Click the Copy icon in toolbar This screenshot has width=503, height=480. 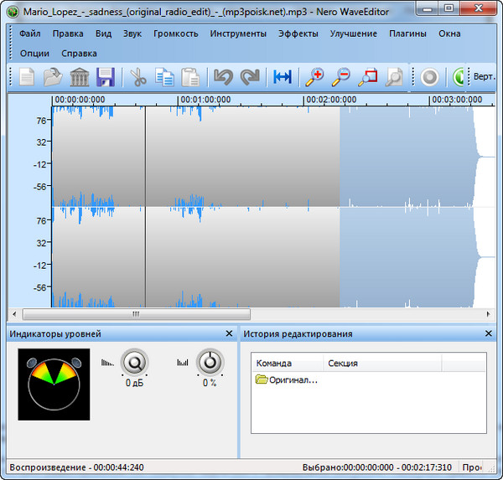[x=164, y=78]
